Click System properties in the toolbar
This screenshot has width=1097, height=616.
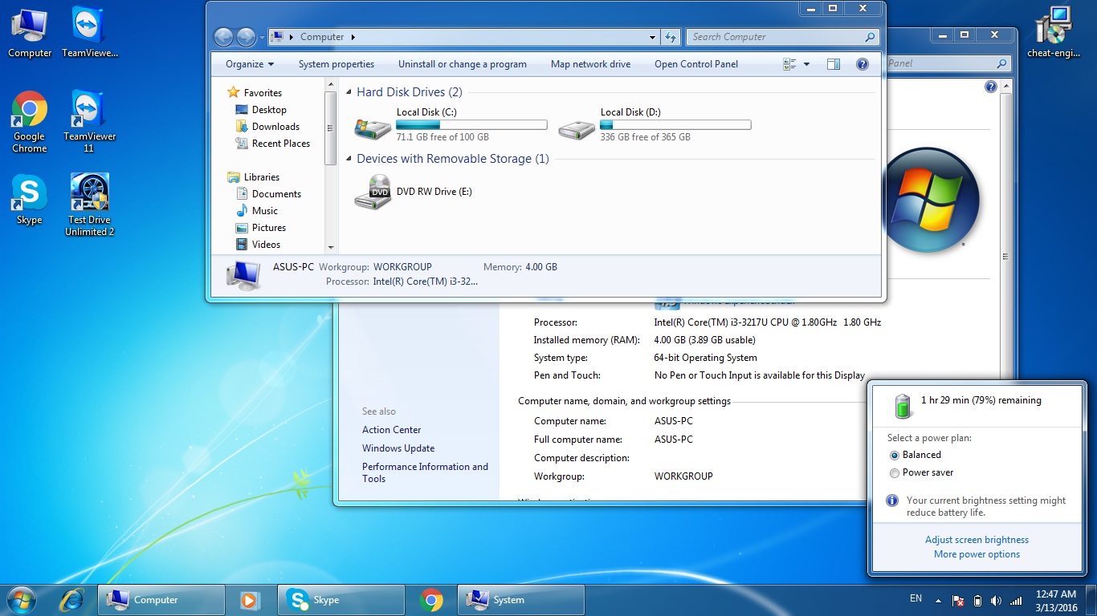tap(336, 64)
